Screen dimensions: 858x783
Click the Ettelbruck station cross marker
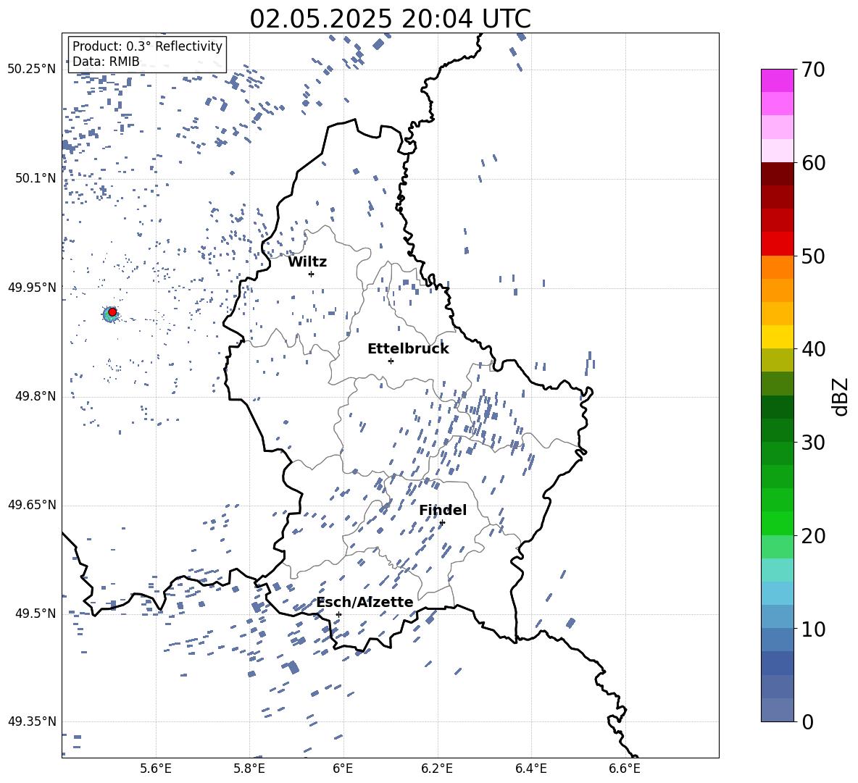(391, 361)
